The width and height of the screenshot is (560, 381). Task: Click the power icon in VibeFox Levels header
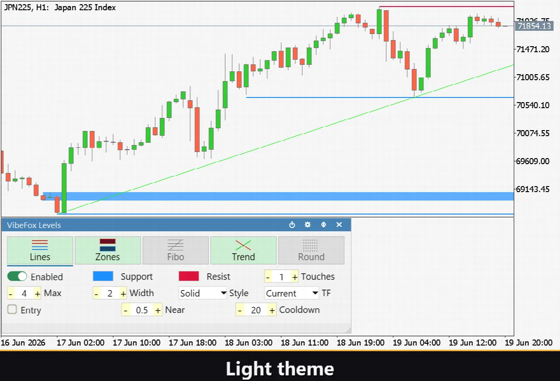click(292, 225)
